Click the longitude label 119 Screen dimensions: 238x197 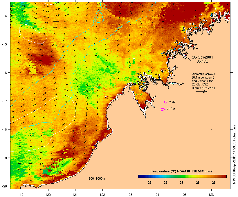[21, 195]
